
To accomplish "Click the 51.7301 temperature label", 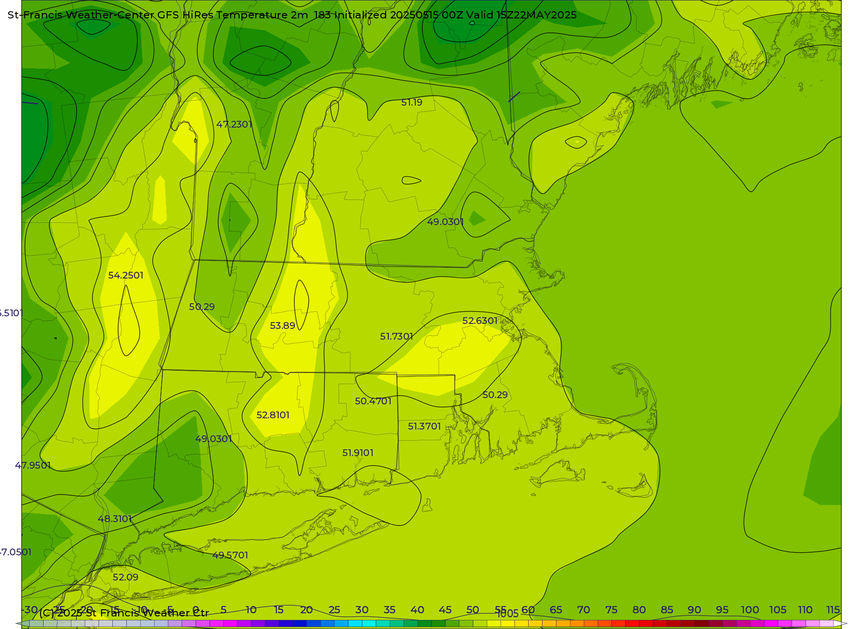I will [x=396, y=337].
